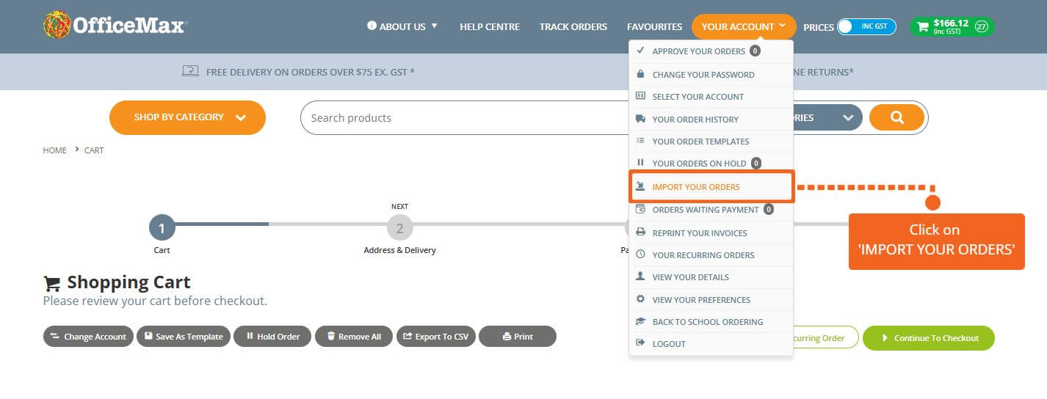Select Approve Your Orders menu entry
This screenshot has width=1047, height=399.
711,51
